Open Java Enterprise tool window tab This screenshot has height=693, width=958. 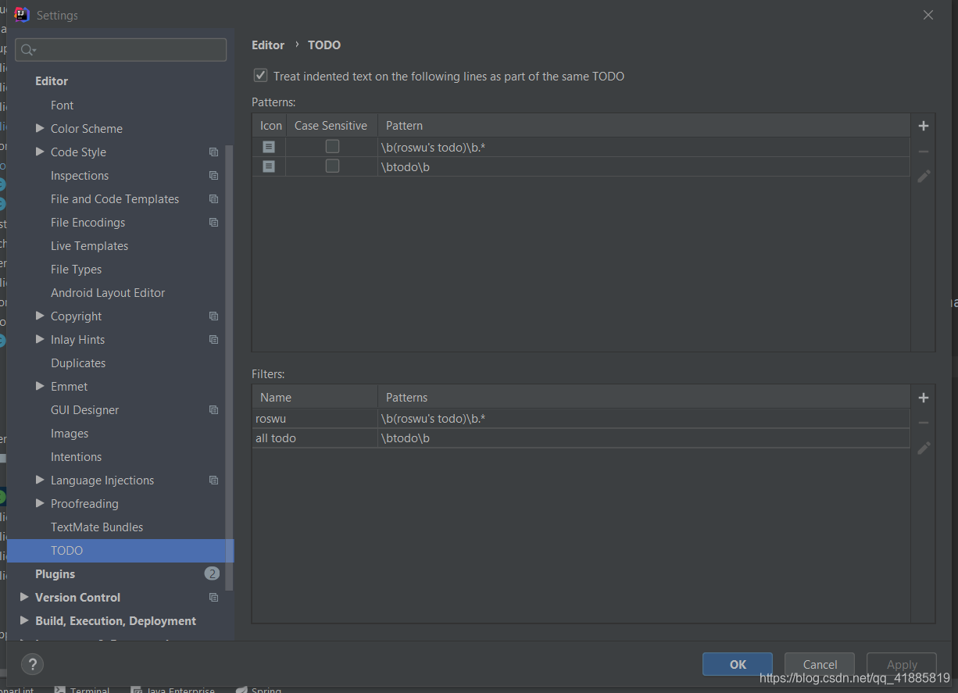pyautogui.click(x=173, y=690)
